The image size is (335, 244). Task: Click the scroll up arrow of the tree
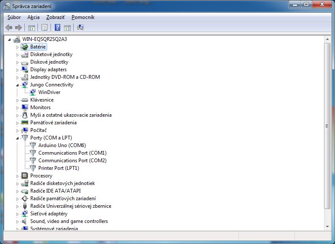pos(327,39)
